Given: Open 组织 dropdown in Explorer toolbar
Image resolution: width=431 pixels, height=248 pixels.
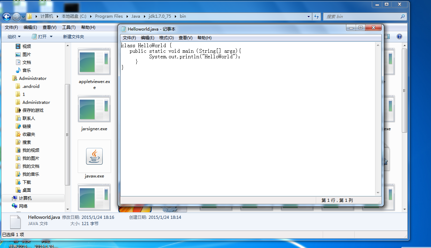Looking at the screenshot, I should pos(14,36).
